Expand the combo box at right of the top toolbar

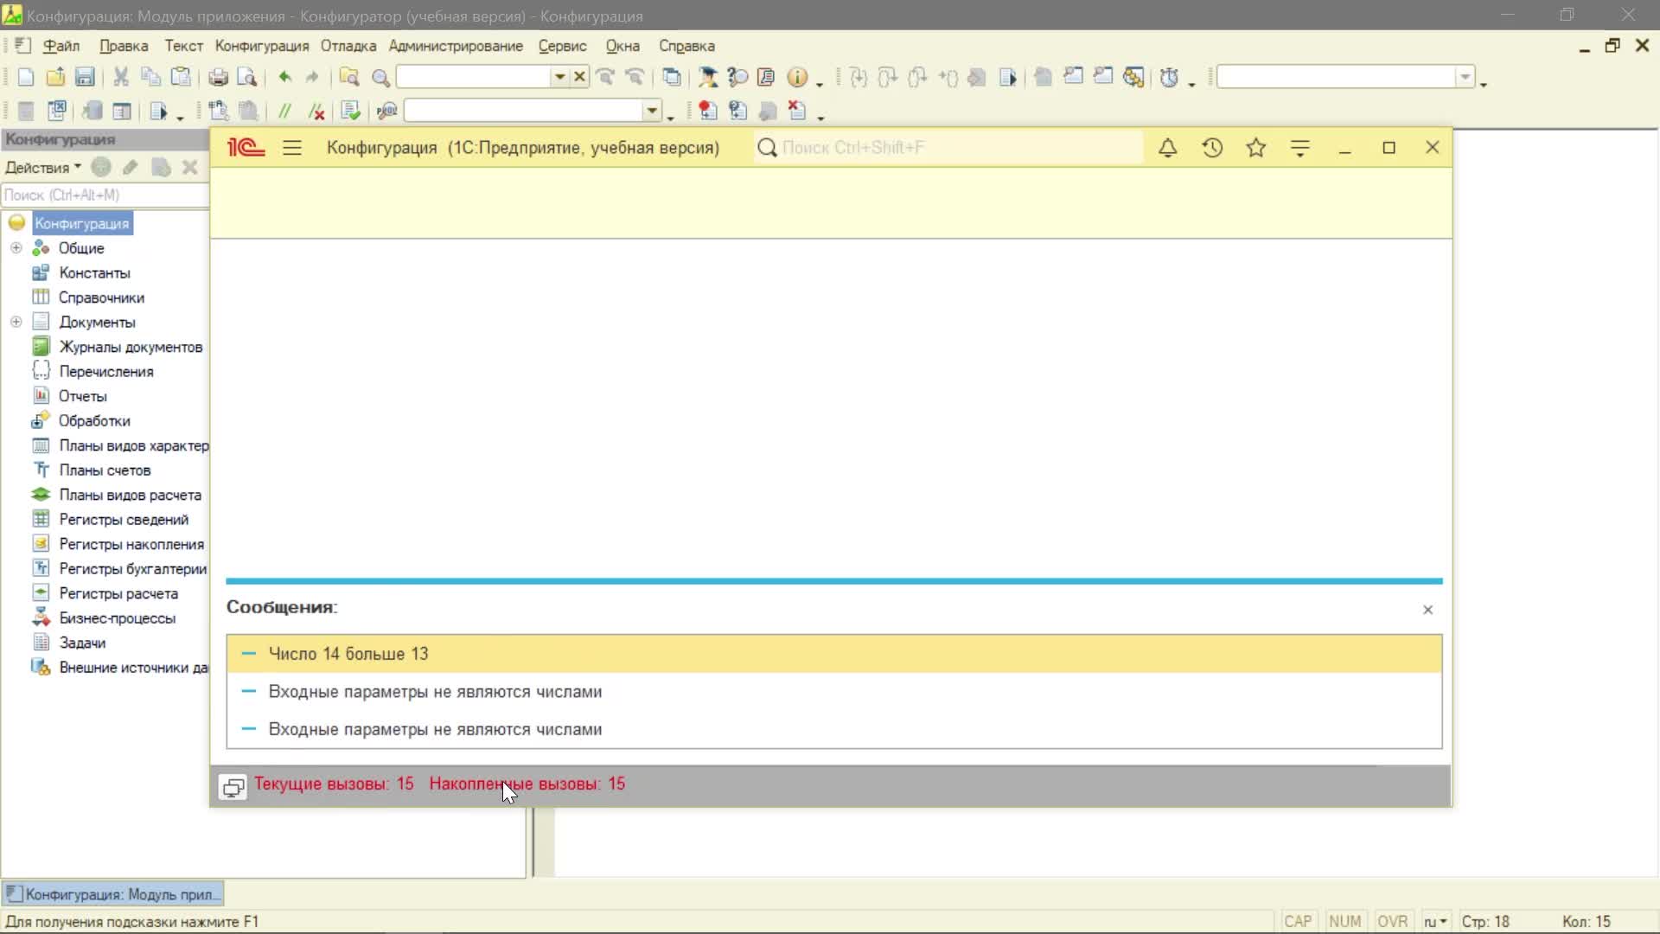tap(1465, 77)
